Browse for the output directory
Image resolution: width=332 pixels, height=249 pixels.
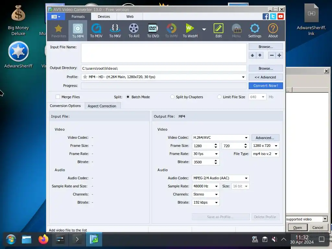[266, 68]
